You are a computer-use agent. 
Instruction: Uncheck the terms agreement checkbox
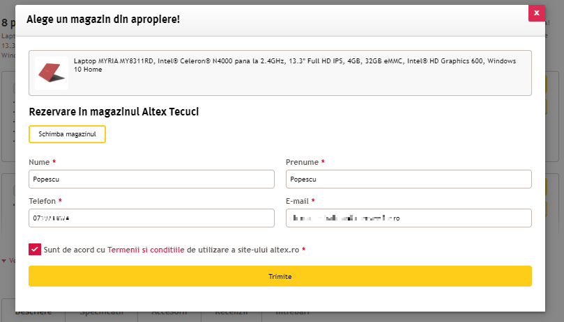pos(35,250)
